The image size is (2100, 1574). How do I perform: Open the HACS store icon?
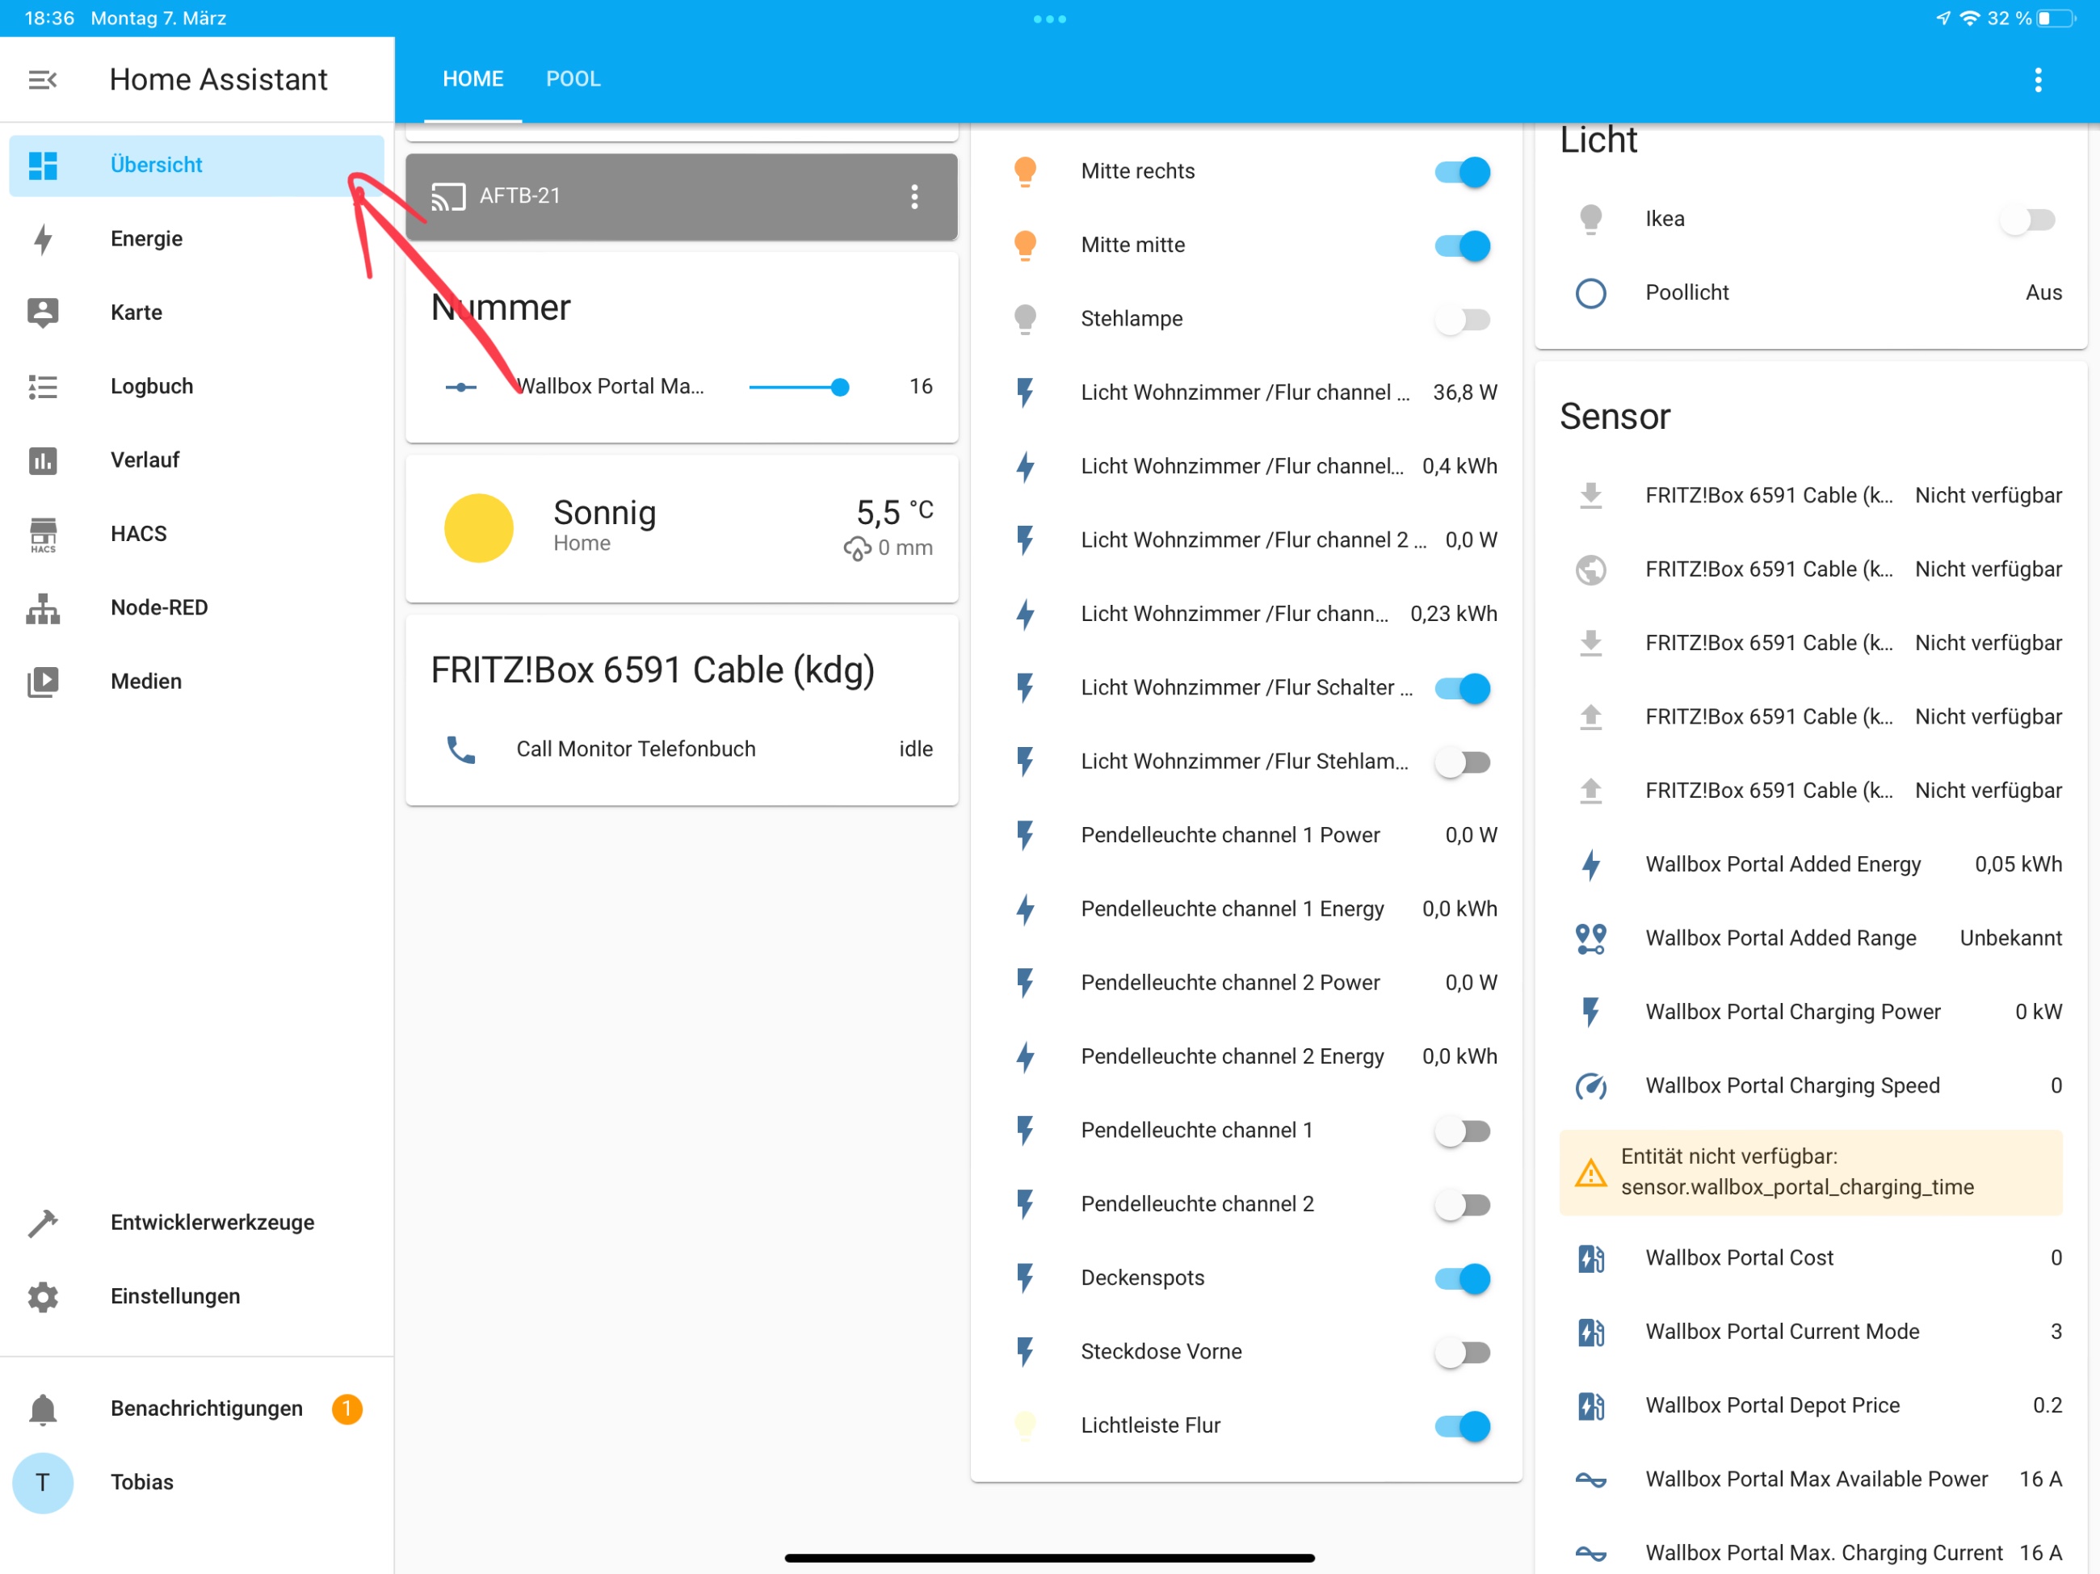[x=43, y=535]
